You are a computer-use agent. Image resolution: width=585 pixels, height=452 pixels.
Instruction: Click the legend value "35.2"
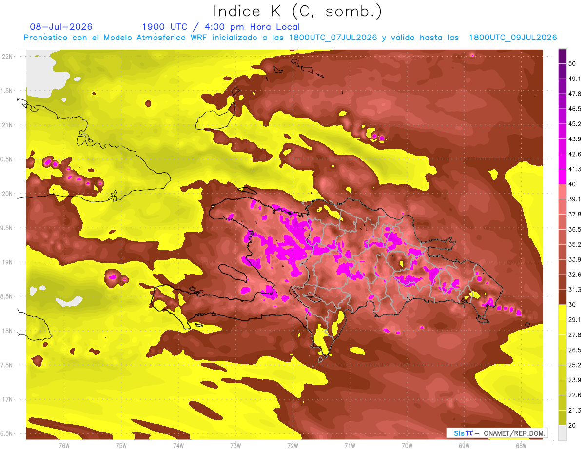575,244
